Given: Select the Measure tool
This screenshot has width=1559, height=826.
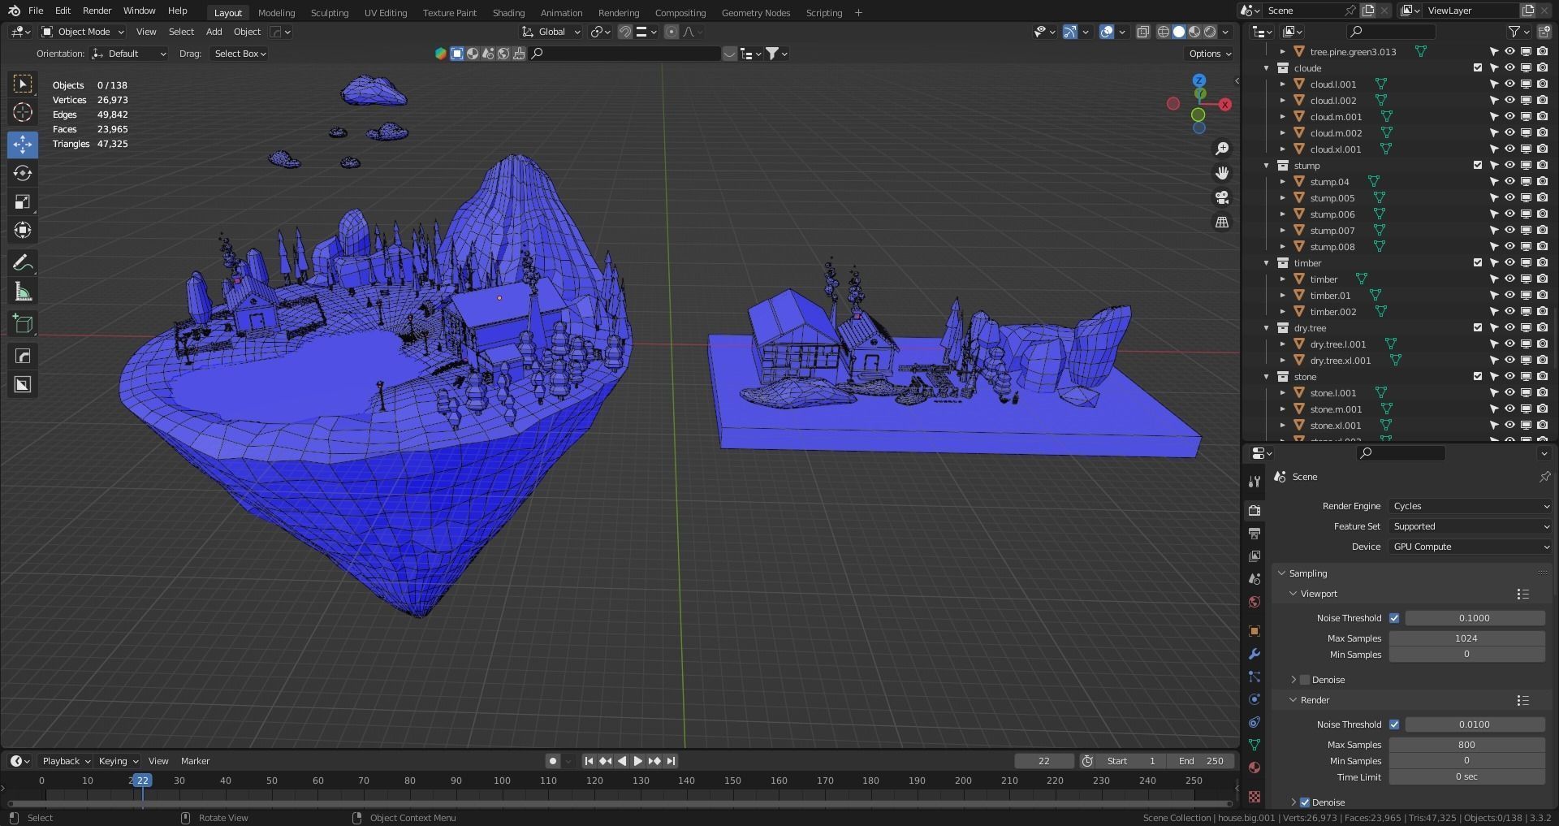Looking at the screenshot, I should tap(23, 292).
